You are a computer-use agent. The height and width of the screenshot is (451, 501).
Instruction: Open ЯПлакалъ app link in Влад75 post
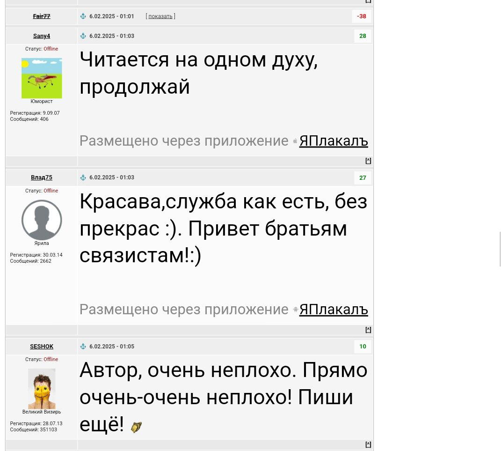point(334,310)
